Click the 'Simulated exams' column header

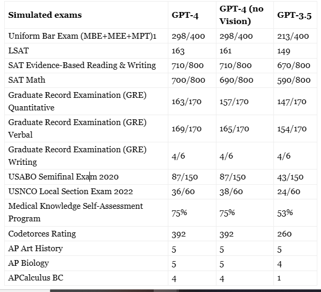pos(45,15)
